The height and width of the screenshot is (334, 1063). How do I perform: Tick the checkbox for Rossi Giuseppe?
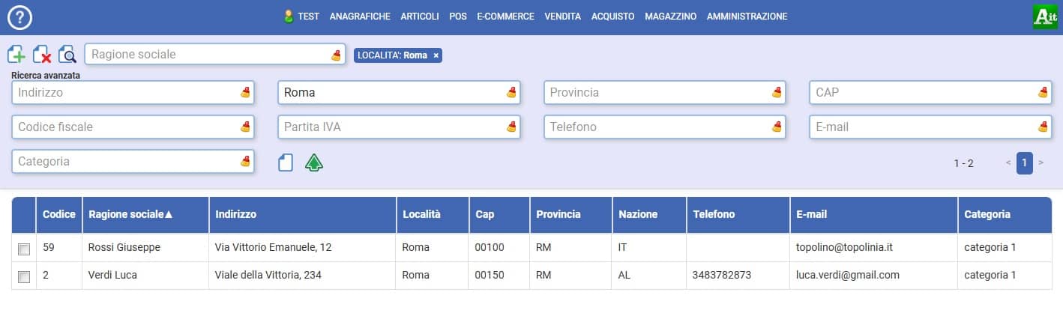tap(24, 248)
